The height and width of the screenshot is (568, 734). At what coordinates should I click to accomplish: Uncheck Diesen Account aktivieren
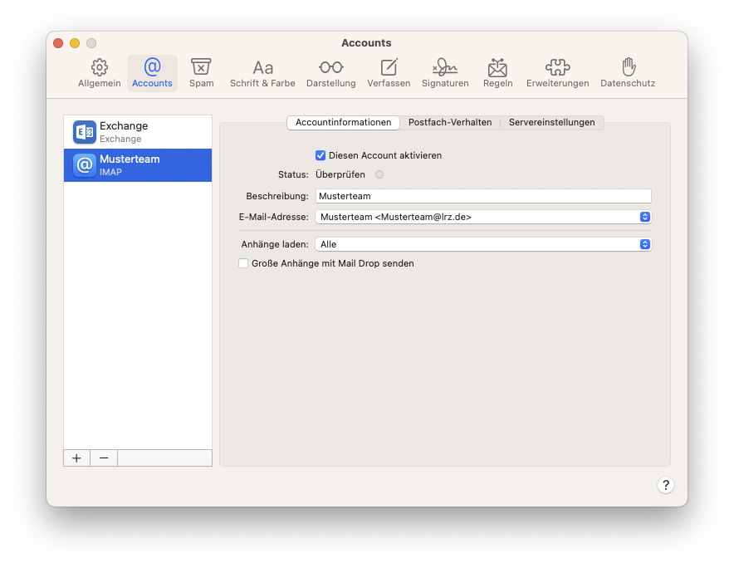coord(321,155)
